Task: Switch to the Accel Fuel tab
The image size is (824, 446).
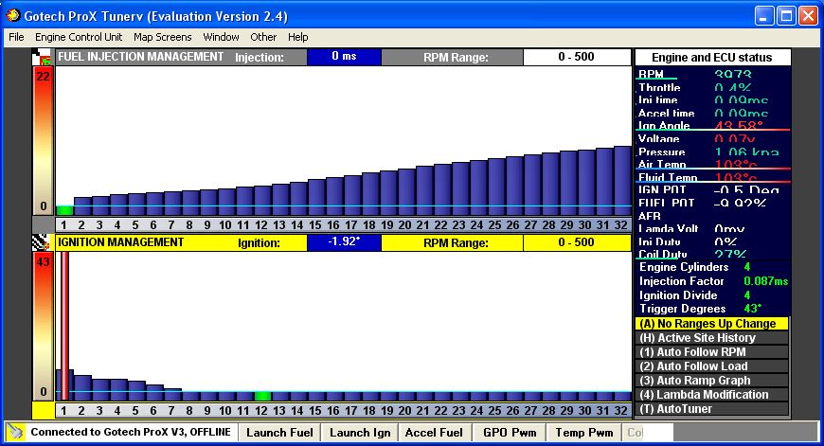Action: (433, 433)
